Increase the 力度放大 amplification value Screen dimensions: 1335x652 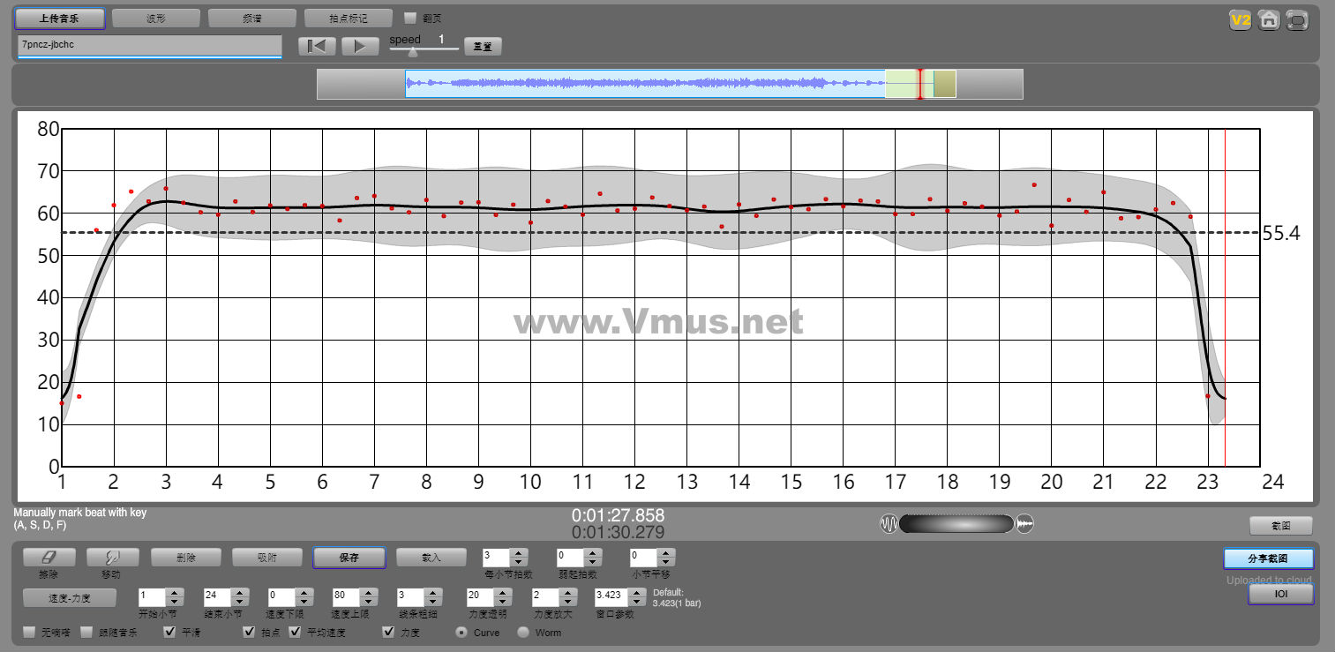point(568,593)
